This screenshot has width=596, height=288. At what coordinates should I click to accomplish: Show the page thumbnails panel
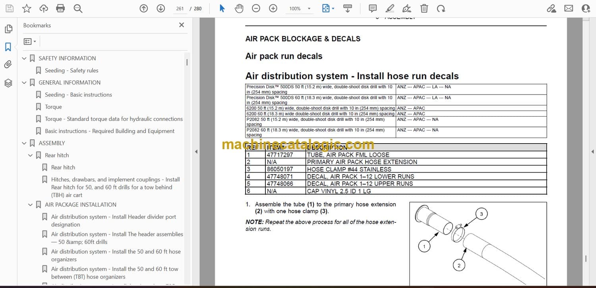coord(8,29)
